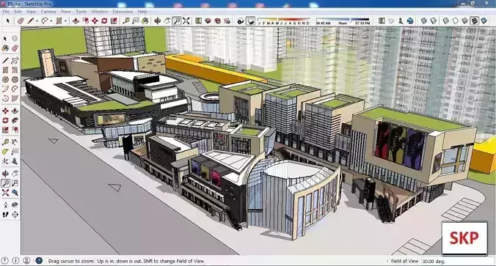Select the Section Plane tool in the left palette
The height and width of the screenshot is (266, 496).
pyautogui.click(x=15, y=215)
